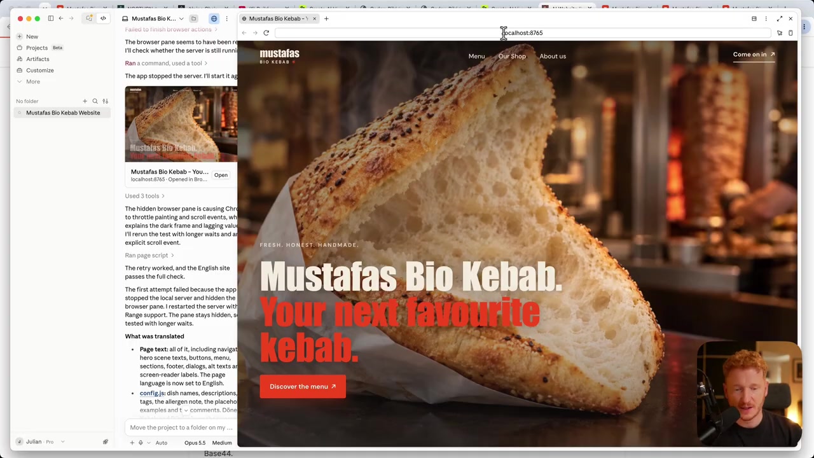The height and width of the screenshot is (458, 814).
Task: Toggle mobile device preview icon
Action: pos(790,33)
